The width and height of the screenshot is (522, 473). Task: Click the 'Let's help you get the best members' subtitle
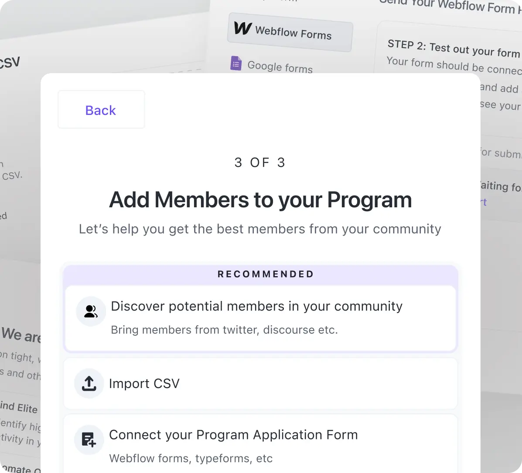[260, 229]
